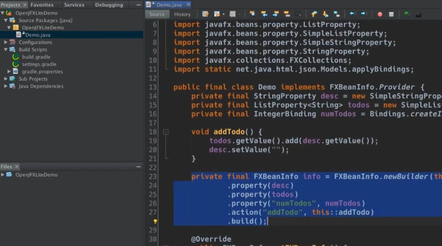Viewport: 442px width, 246px height.
Task: Select build.gradle in Build Scripts
Action: tap(36, 57)
